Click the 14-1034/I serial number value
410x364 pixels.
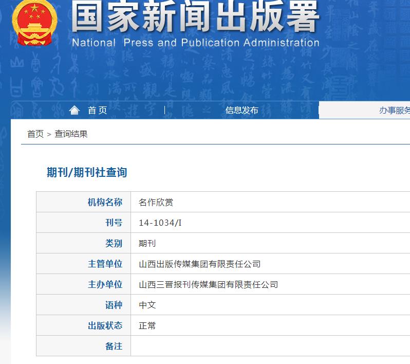[x=160, y=223]
